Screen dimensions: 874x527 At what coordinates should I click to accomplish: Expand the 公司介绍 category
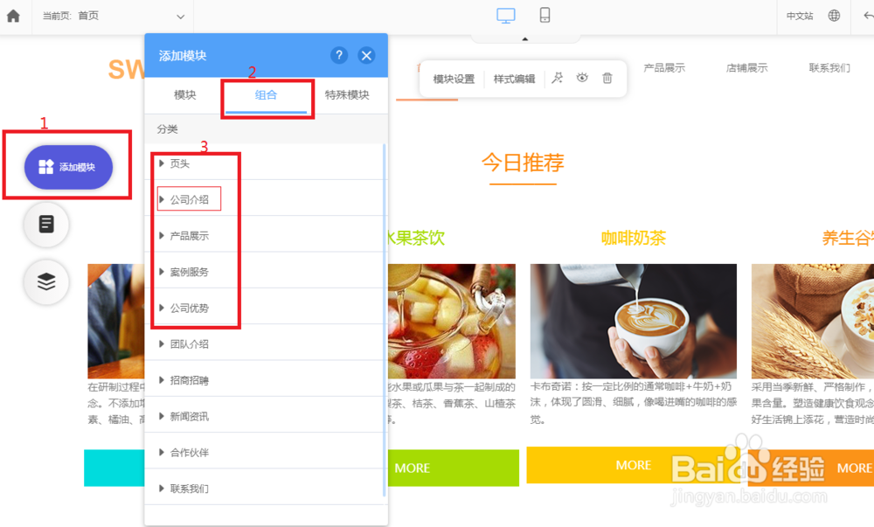coord(264,199)
